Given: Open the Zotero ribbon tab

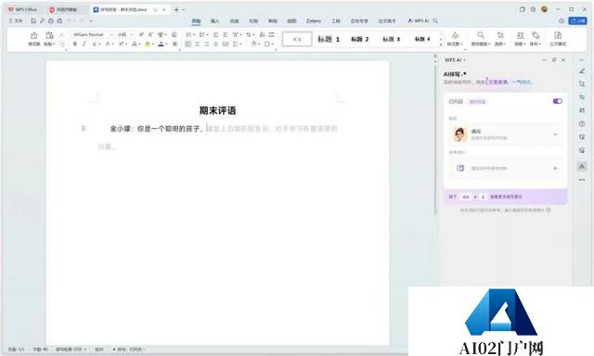Looking at the screenshot, I should coord(314,20).
